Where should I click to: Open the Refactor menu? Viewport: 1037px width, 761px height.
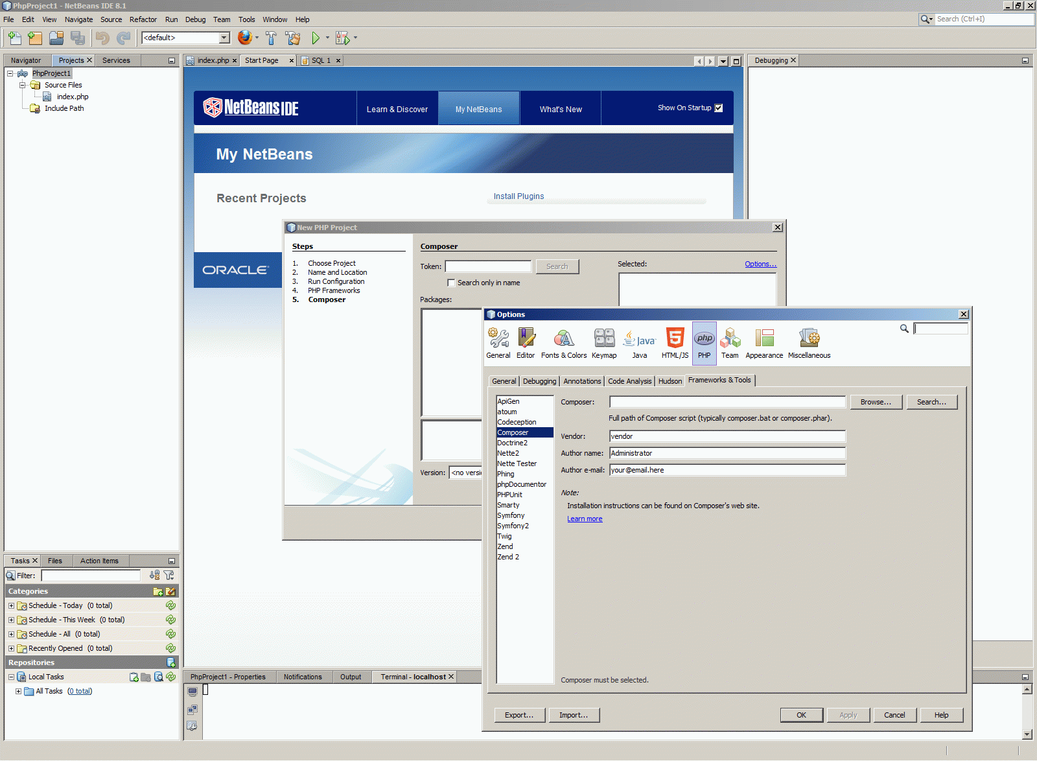(143, 19)
